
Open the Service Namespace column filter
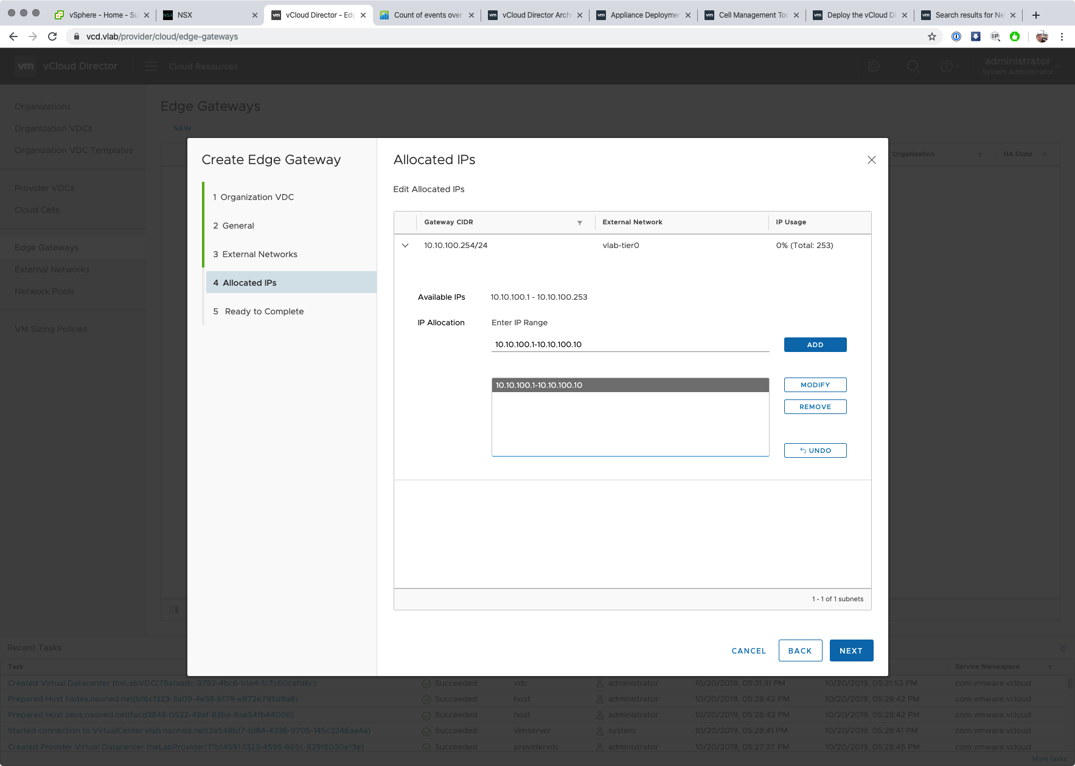coord(1050,667)
